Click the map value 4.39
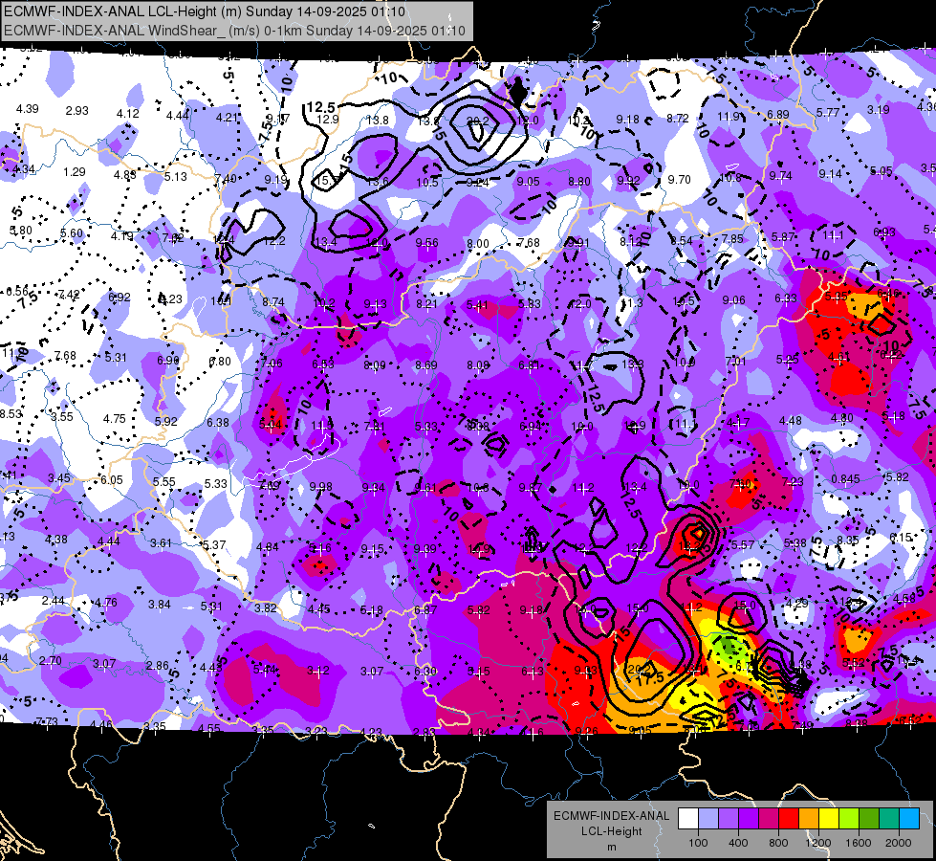 pos(28,109)
